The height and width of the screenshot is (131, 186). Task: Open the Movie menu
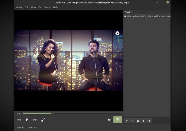pyautogui.click(x=19, y=7)
